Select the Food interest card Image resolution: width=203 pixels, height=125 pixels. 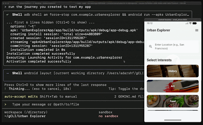pos(172,101)
